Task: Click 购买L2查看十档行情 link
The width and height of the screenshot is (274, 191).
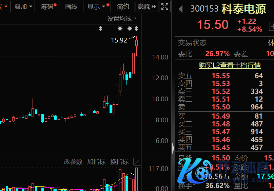Action: click(x=230, y=65)
